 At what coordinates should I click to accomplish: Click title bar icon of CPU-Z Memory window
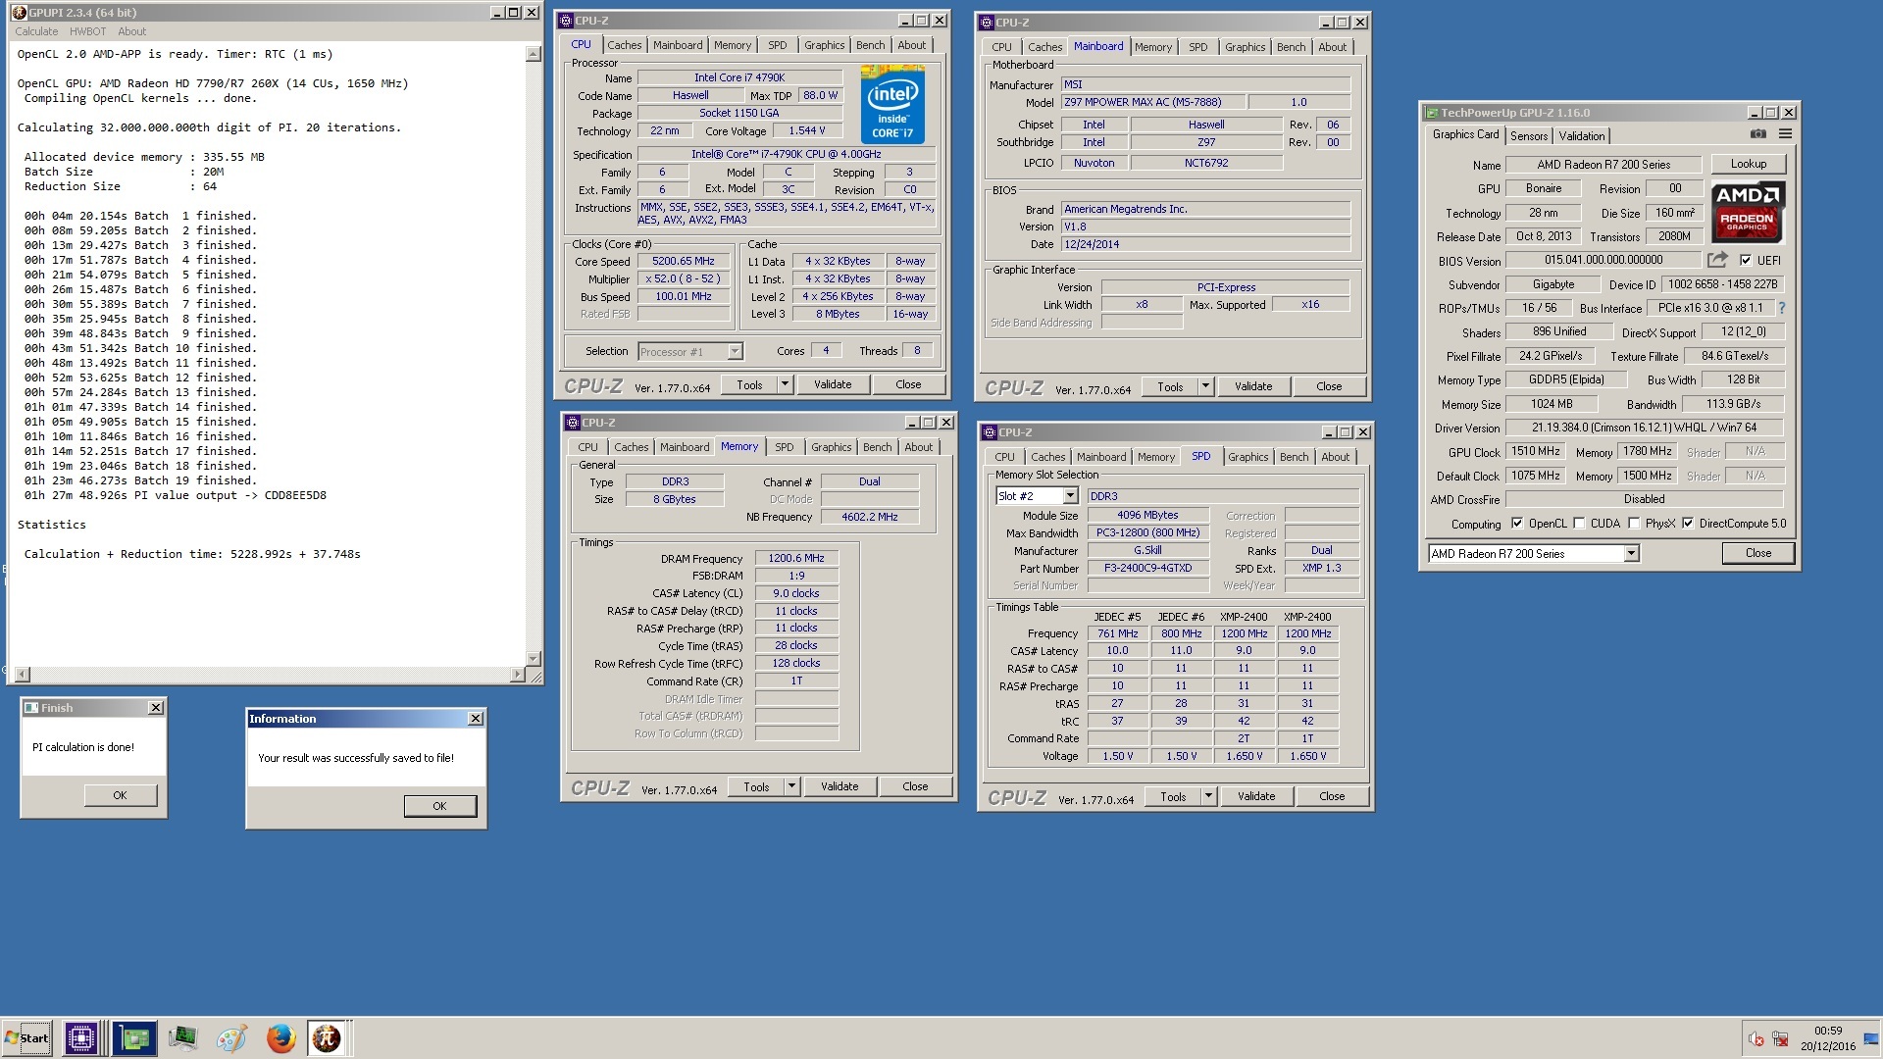[573, 423]
